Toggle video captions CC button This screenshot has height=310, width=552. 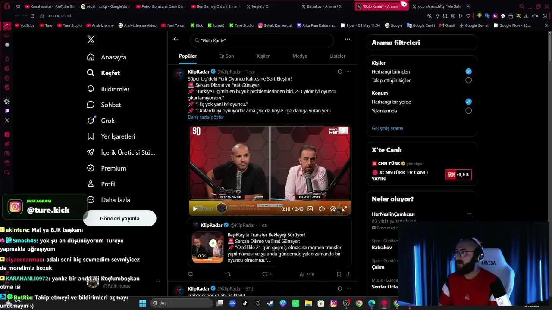pyautogui.click(x=310, y=209)
